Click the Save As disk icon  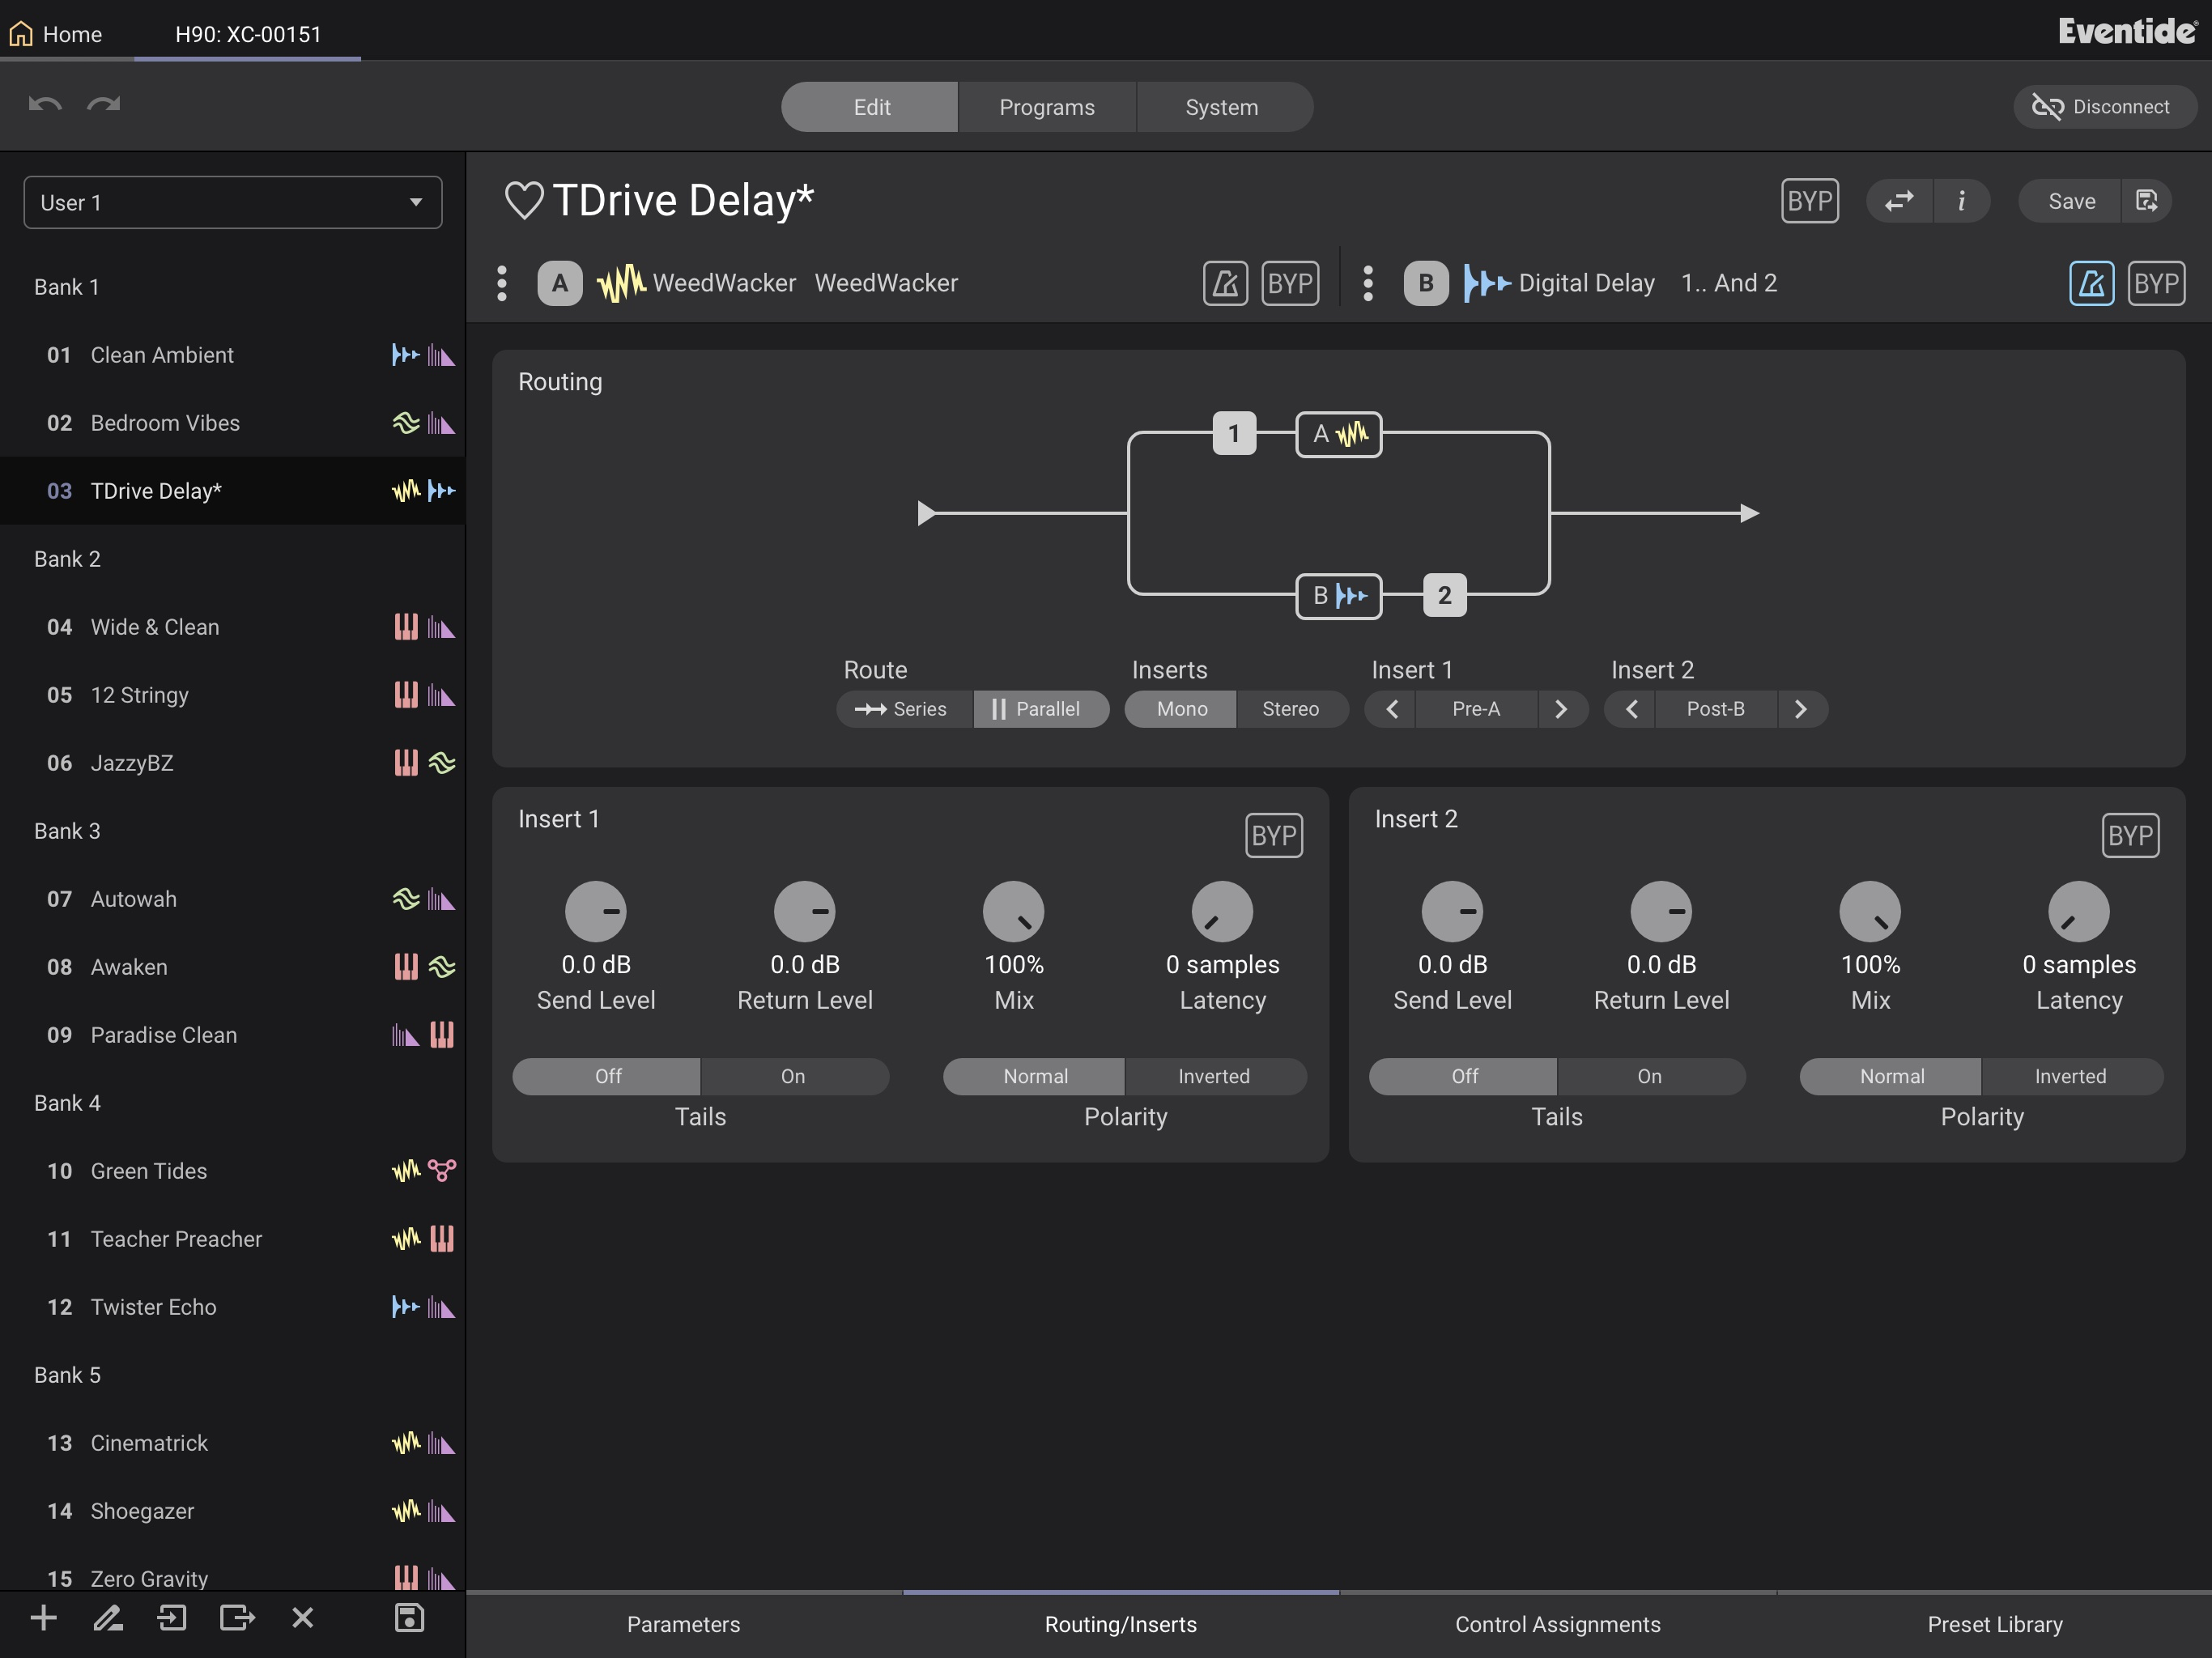(2147, 201)
